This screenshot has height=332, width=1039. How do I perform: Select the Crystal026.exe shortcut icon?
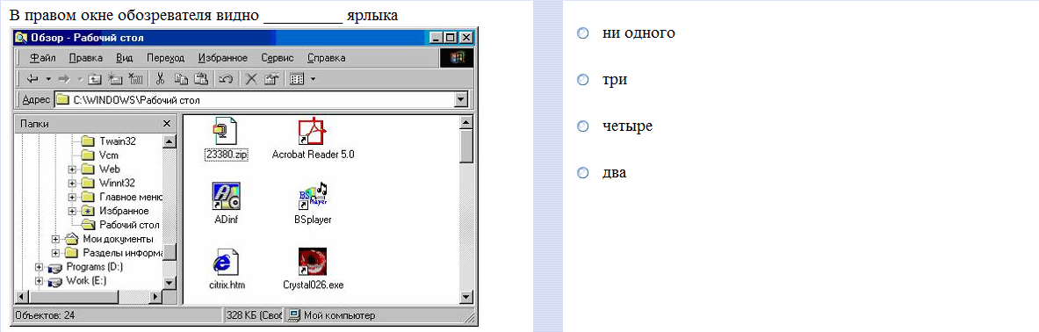coord(313,263)
